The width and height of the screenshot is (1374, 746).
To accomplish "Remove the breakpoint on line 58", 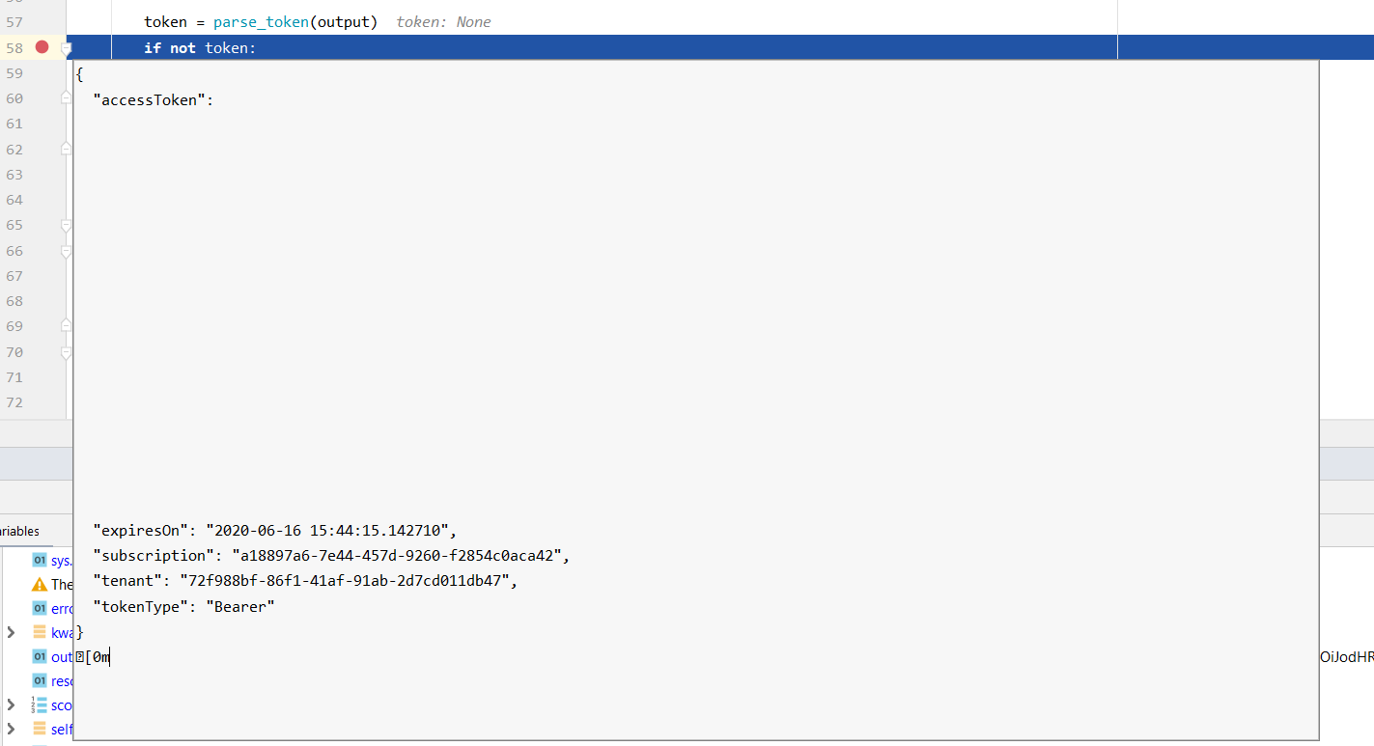I will click(x=42, y=47).
